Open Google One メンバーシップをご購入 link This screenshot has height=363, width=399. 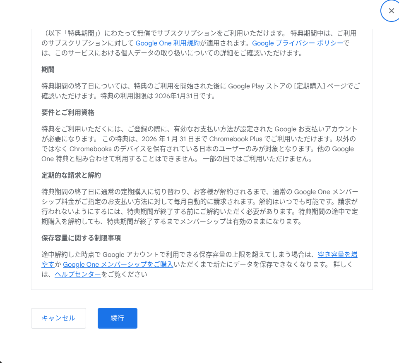click(118, 265)
